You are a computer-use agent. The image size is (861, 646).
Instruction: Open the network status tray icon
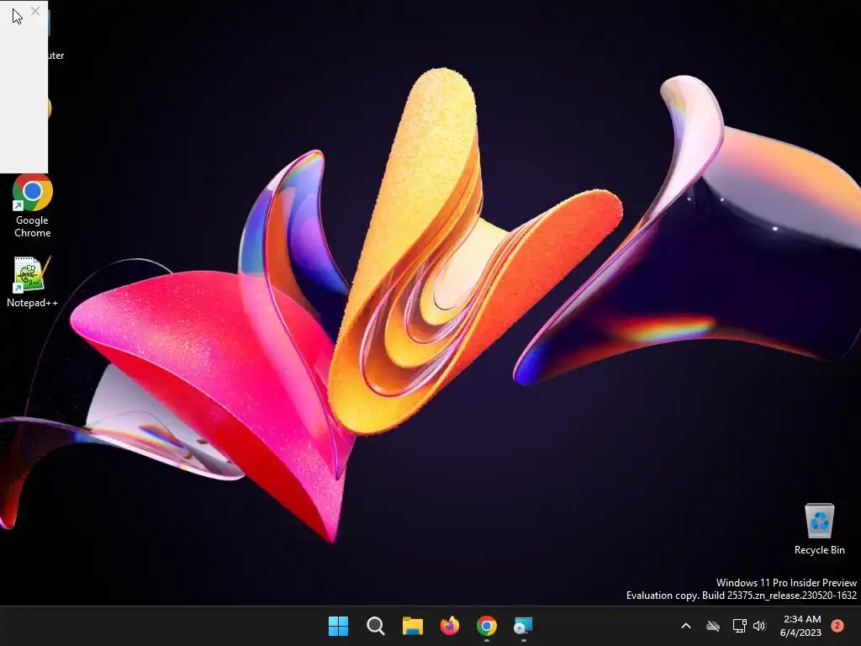[x=739, y=626]
